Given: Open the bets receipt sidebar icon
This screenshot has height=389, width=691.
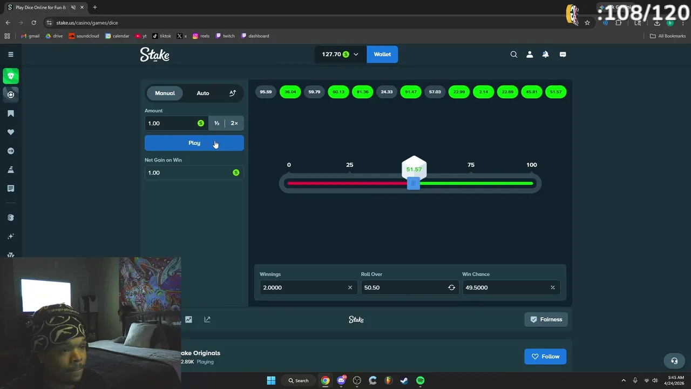Looking at the screenshot, I should (x=10, y=189).
